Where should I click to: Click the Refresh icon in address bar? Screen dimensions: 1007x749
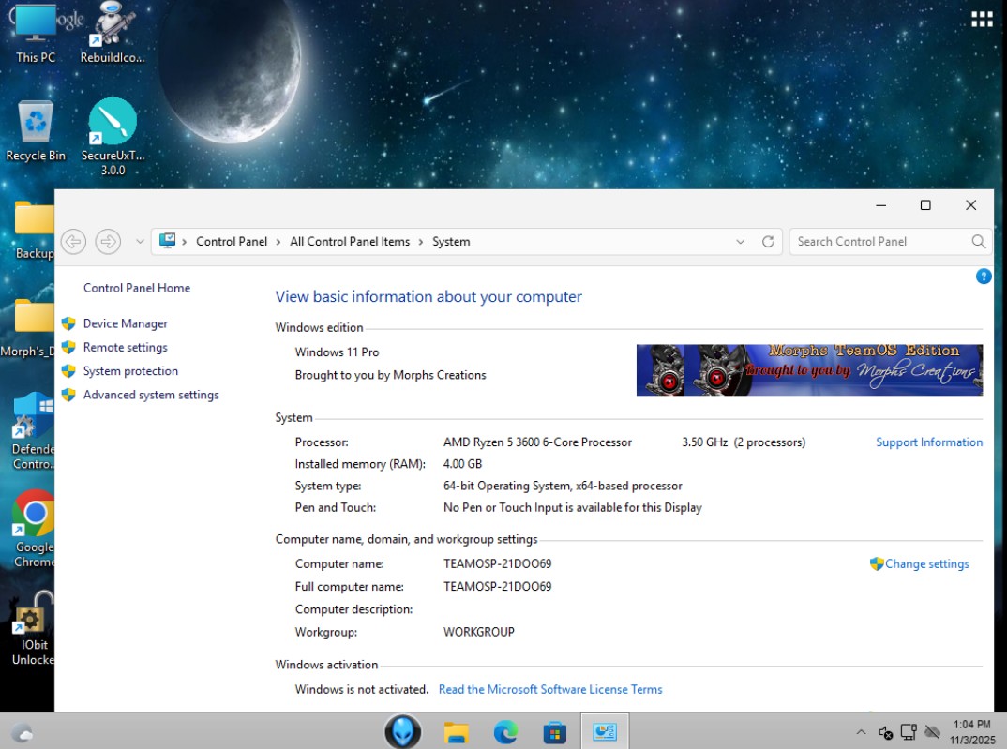coord(768,242)
